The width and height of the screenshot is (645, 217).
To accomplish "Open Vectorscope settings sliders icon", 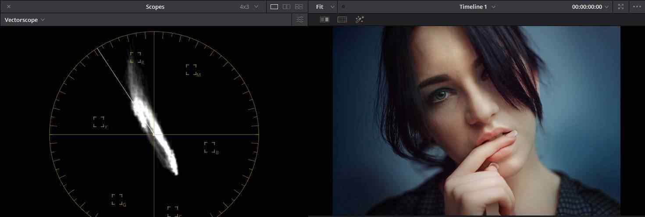I will (x=300, y=20).
